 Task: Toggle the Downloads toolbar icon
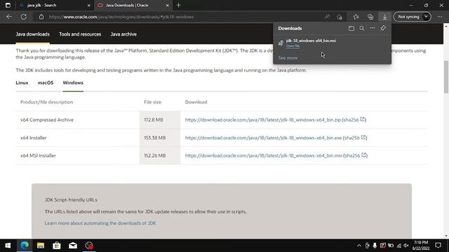[384, 17]
